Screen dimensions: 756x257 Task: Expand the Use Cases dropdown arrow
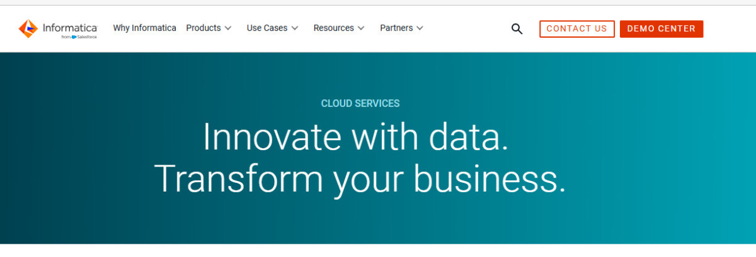295,28
